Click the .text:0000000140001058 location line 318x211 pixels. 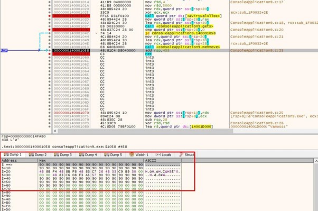(x=64, y=146)
